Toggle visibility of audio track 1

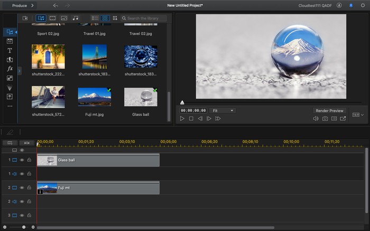click(22, 174)
